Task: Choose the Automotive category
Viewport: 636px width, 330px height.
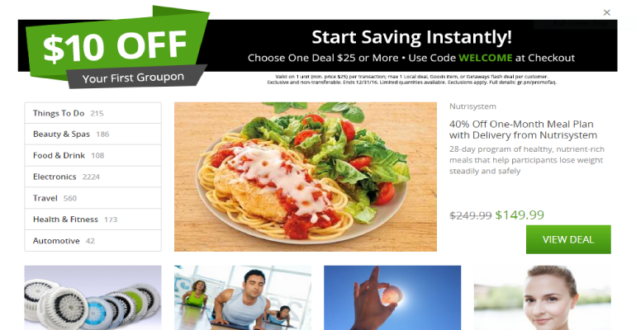Action: tap(93, 241)
